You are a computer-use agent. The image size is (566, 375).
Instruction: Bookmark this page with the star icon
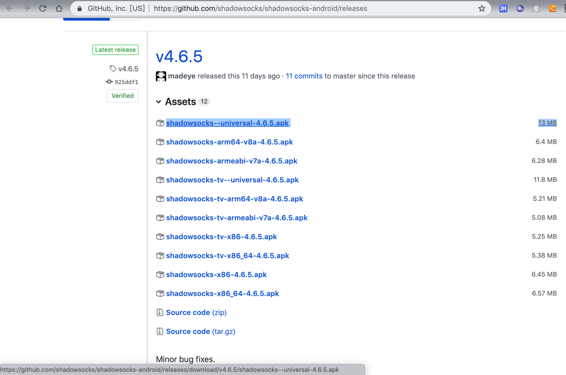click(481, 8)
